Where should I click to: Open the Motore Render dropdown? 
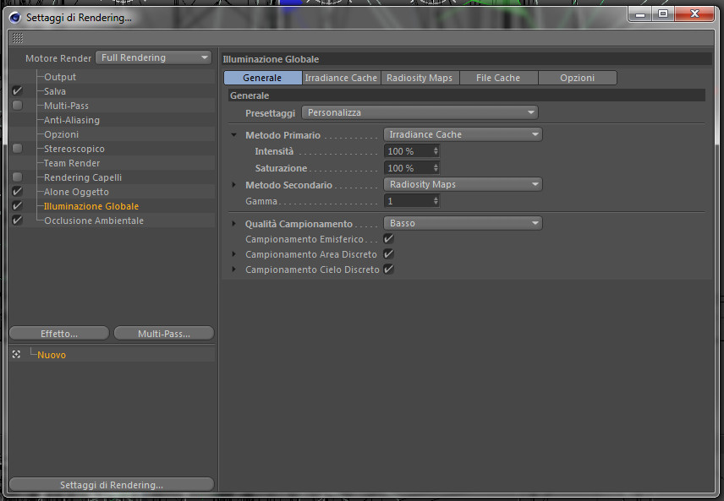click(x=153, y=57)
